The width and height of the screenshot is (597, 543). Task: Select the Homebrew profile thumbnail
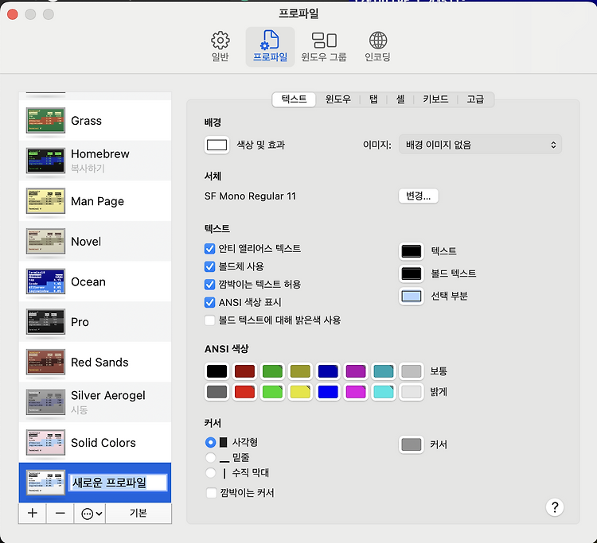[x=45, y=161]
